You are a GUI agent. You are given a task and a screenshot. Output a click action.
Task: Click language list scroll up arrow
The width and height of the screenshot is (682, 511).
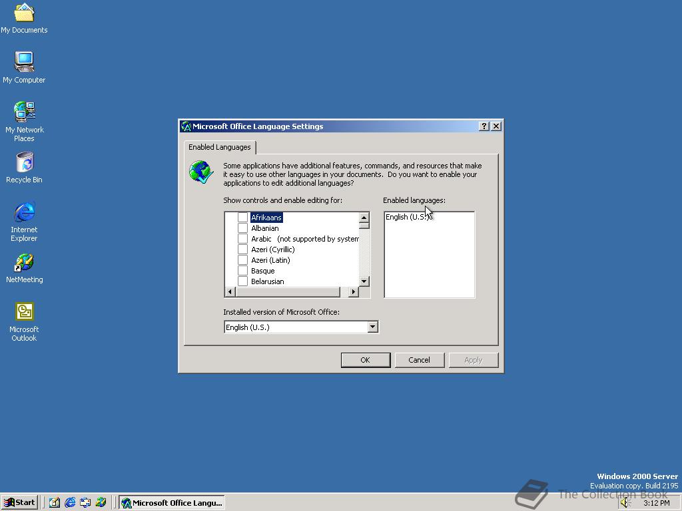pos(364,218)
